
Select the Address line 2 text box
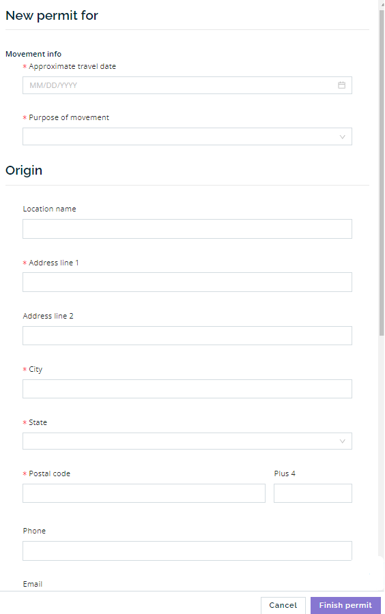click(187, 336)
